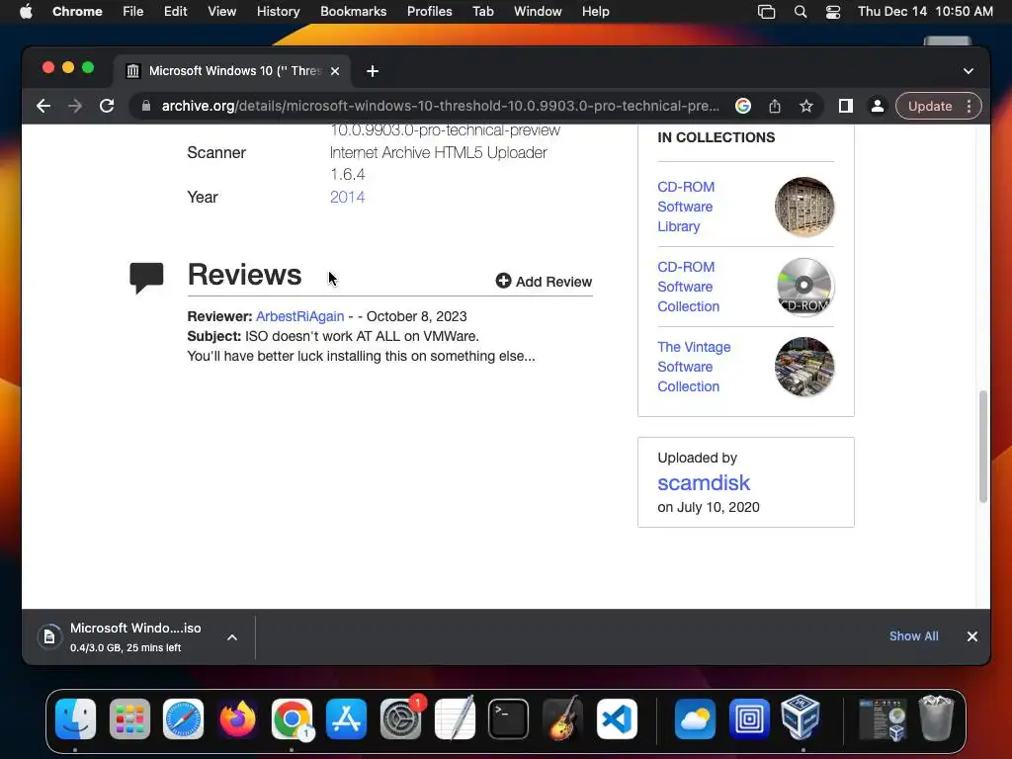
Task: Open the Apple menu
Action: click(x=26, y=11)
